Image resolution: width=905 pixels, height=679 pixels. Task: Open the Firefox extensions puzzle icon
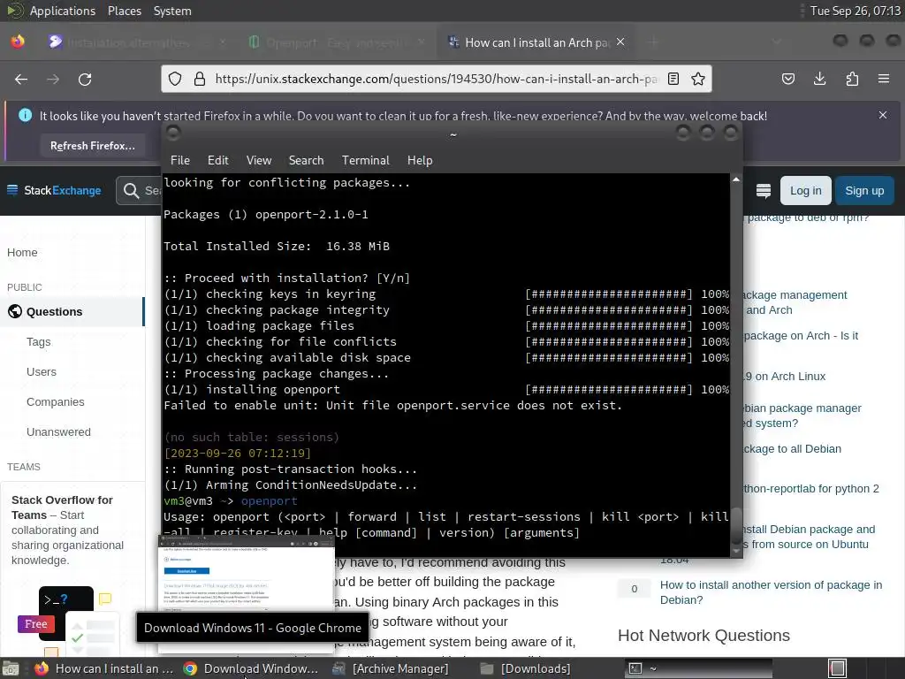852,79
